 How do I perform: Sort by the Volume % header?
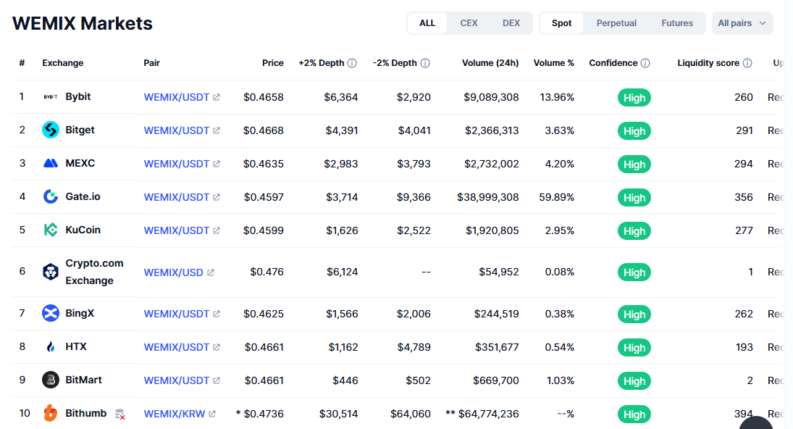click(x=554, y=63)
